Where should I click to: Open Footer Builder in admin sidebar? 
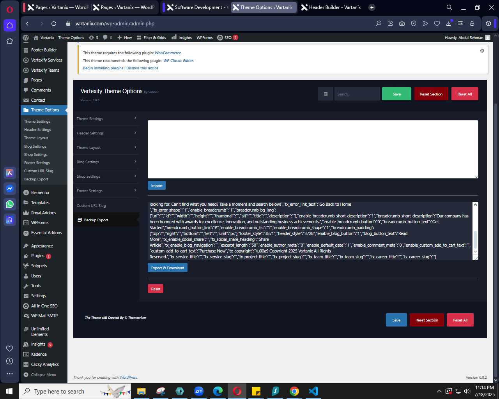(x=44, y=50)
